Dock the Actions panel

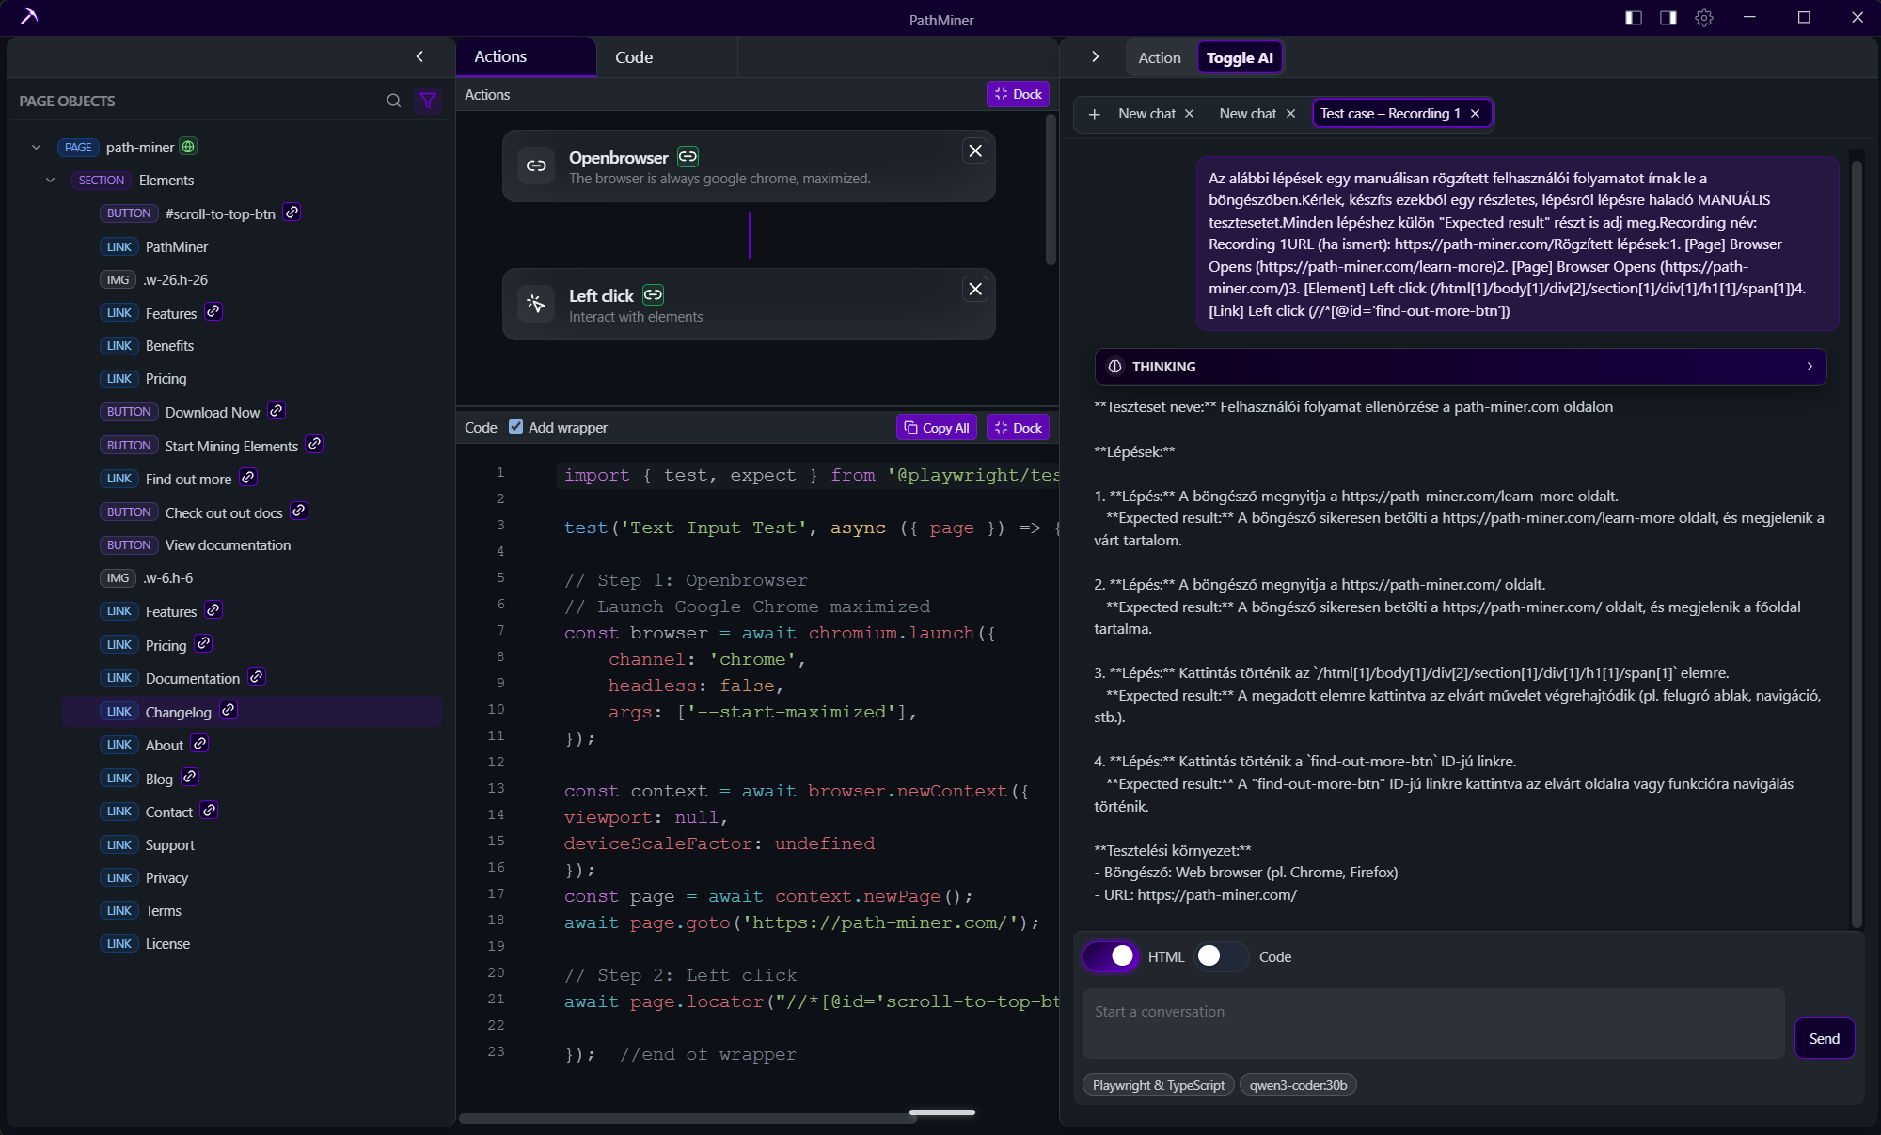point(1018,94)
